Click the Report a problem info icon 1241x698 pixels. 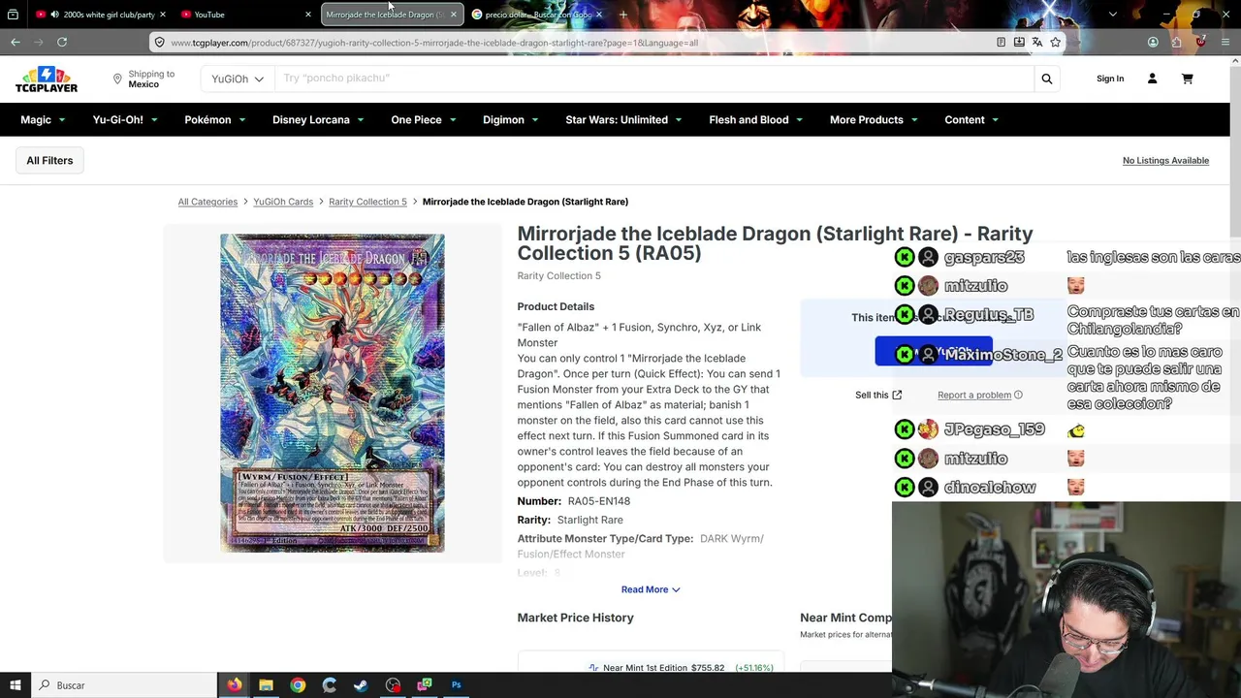[1018, 395]
